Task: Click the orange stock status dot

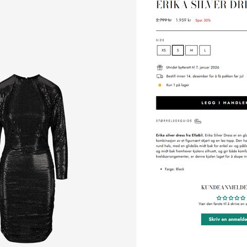Action: 160,85
